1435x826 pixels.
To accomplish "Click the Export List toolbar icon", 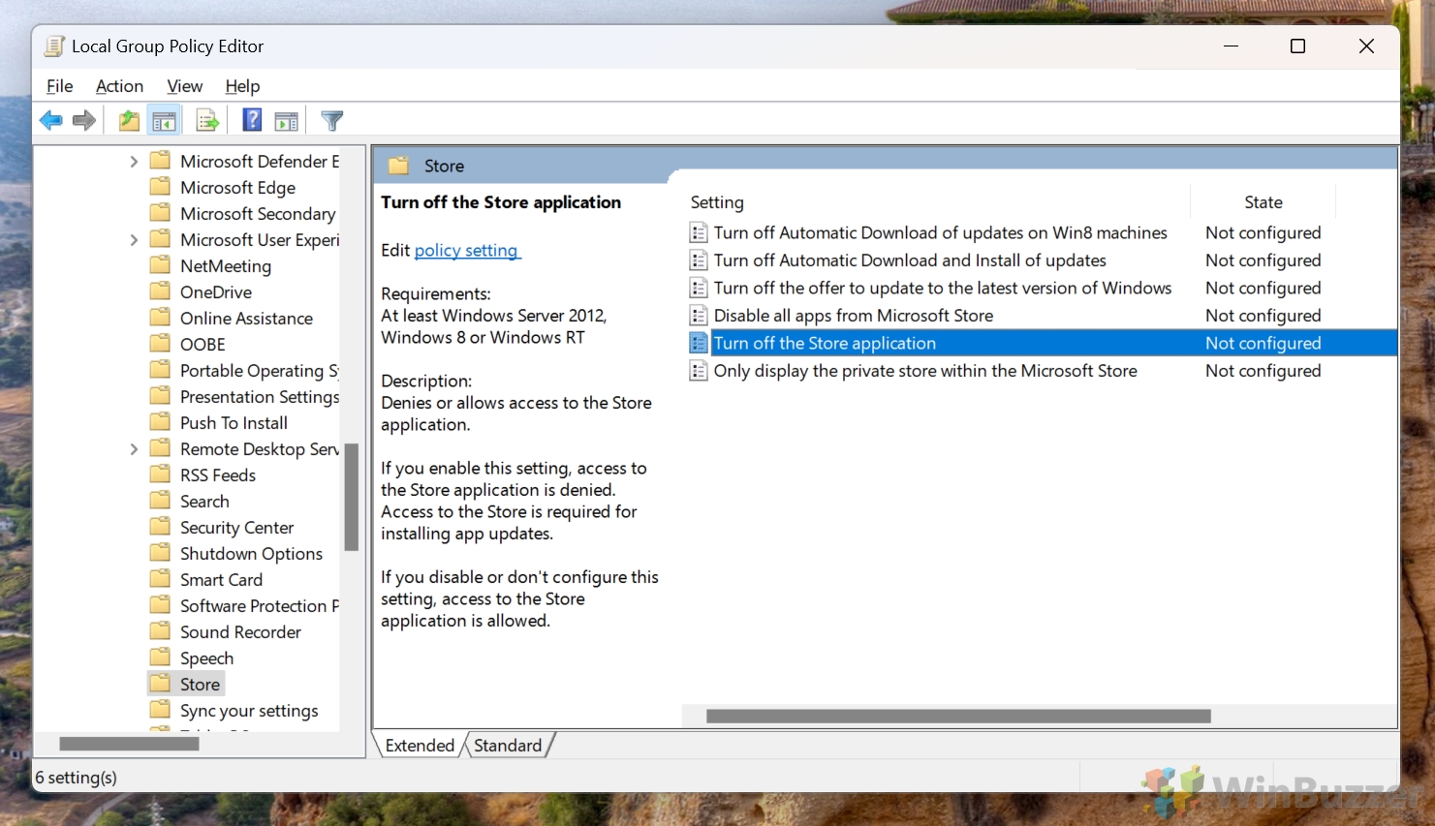I will pyautogui.click(x=206, y=121).
